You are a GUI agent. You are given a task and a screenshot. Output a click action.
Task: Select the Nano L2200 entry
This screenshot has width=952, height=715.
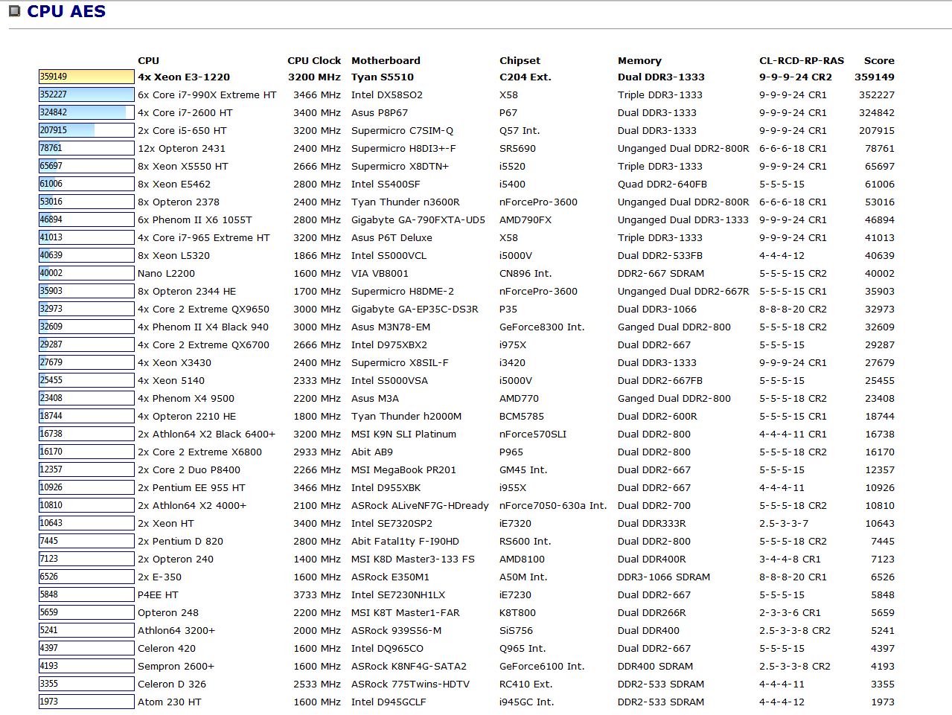click(166, 273)
